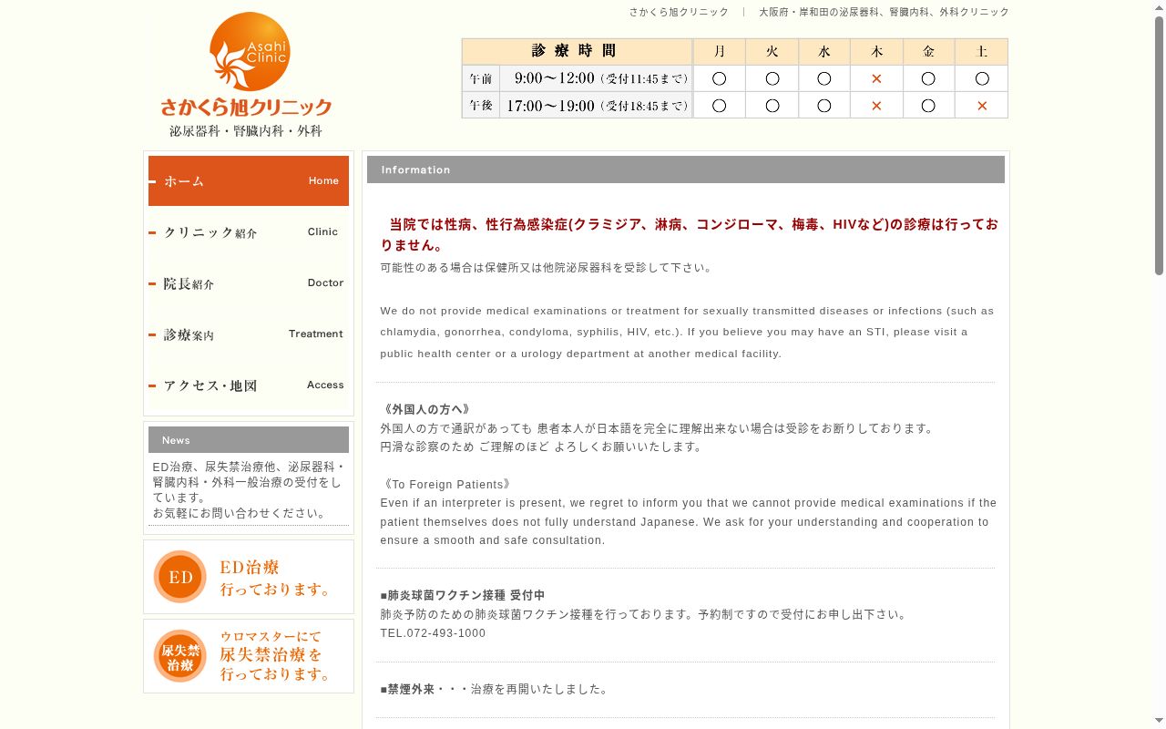Click the orange 尿失禁治療 circle icon

click(x=180, y=656)
